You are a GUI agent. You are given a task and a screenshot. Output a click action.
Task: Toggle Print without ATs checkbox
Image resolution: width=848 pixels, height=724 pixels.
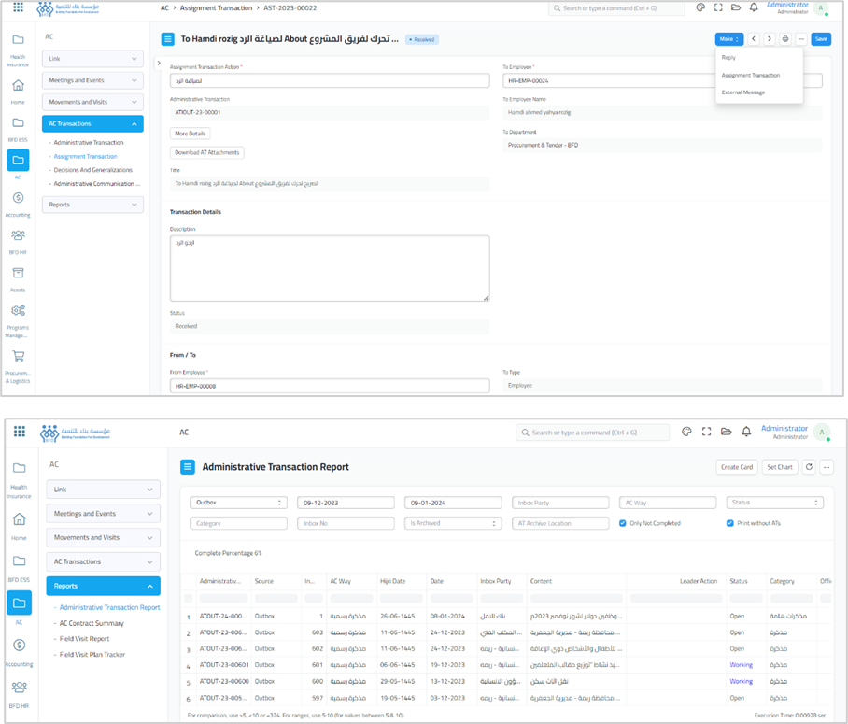pyautogui.click(x=730, y=523)
